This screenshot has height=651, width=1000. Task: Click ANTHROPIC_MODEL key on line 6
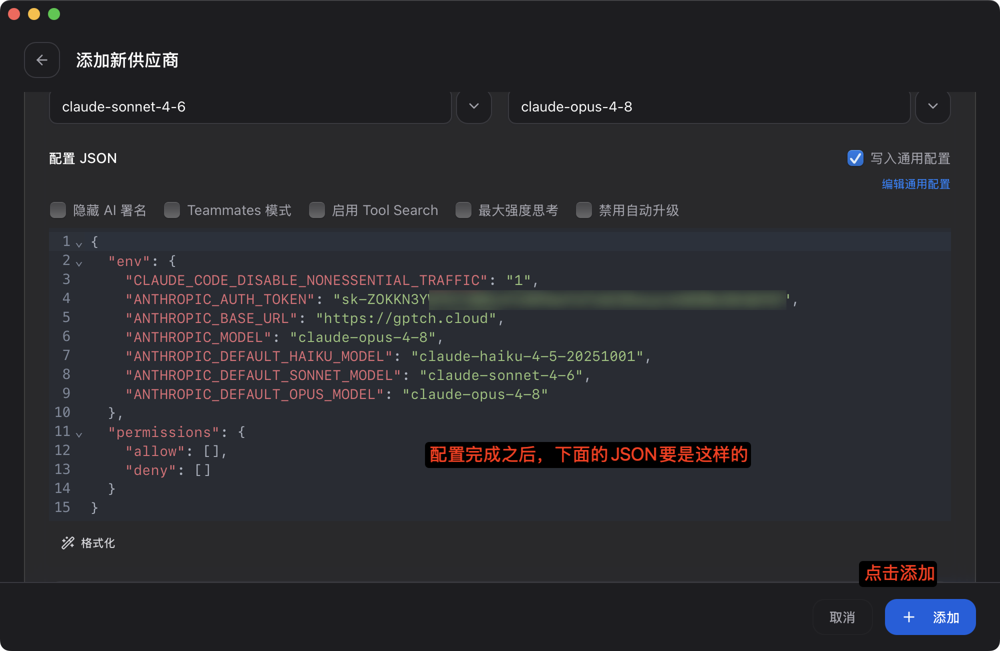[x=198, y=337]
